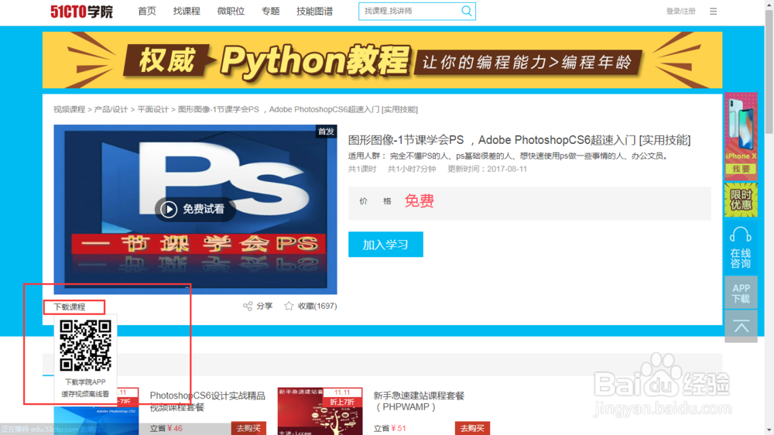Click the 51CTO学院 site logo
The height and width of the screenshot is (435, 774).
[81, 12]
